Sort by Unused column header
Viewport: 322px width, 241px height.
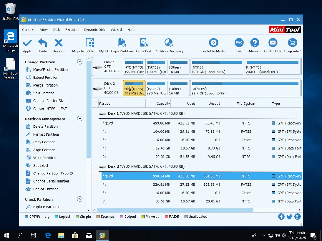coord(208,104)
